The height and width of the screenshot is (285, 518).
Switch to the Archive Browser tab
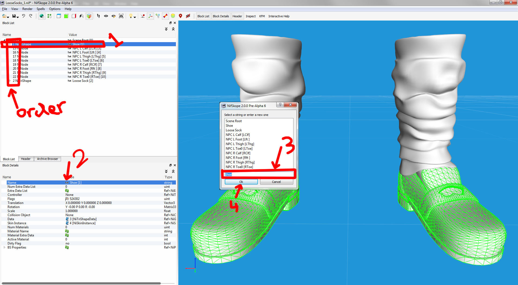pos(47,159)
